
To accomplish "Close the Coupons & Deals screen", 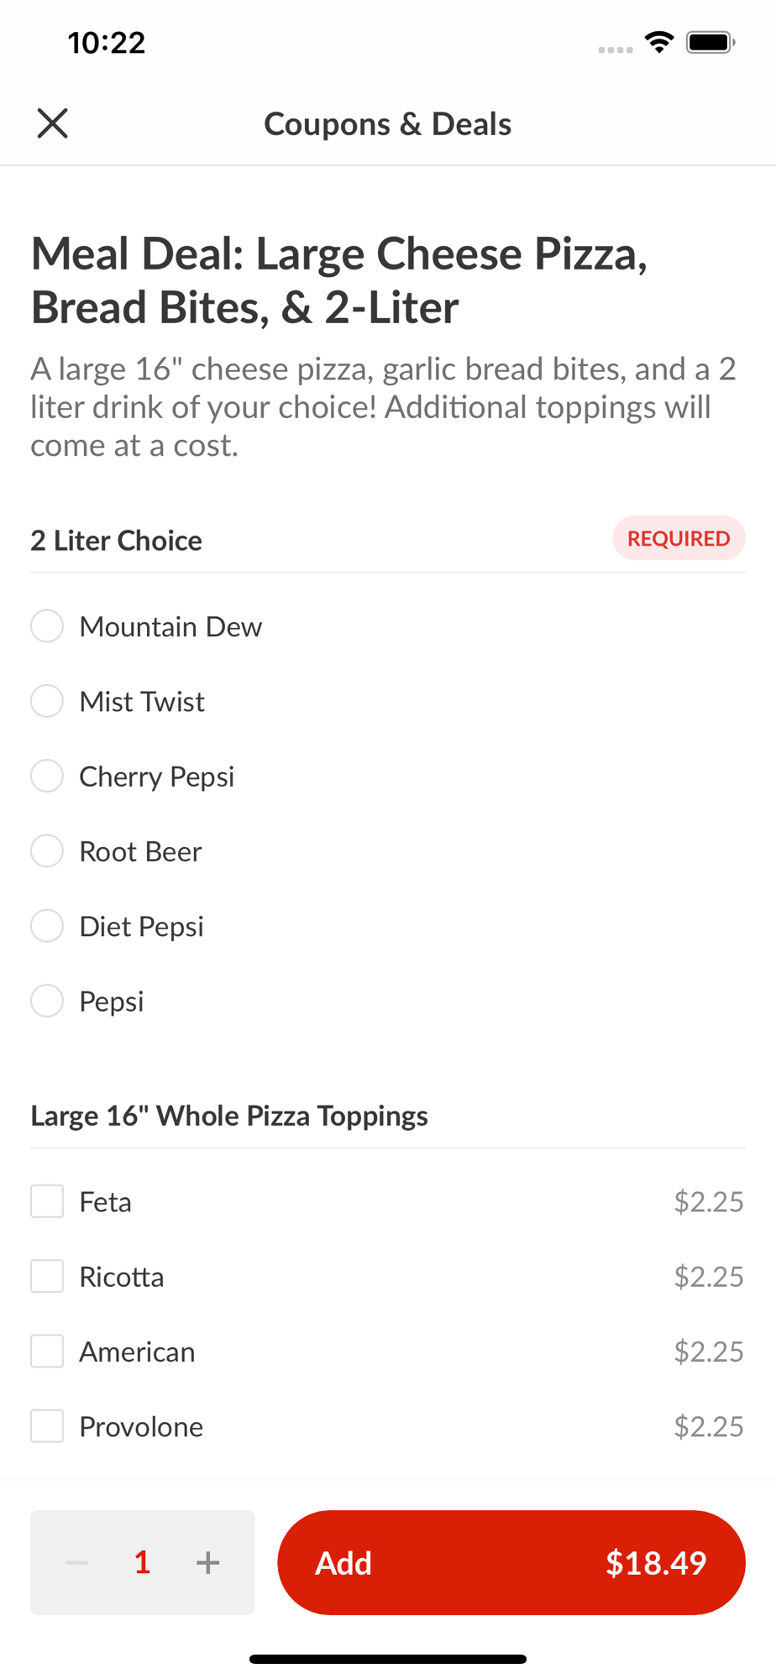I will point(52,123).
